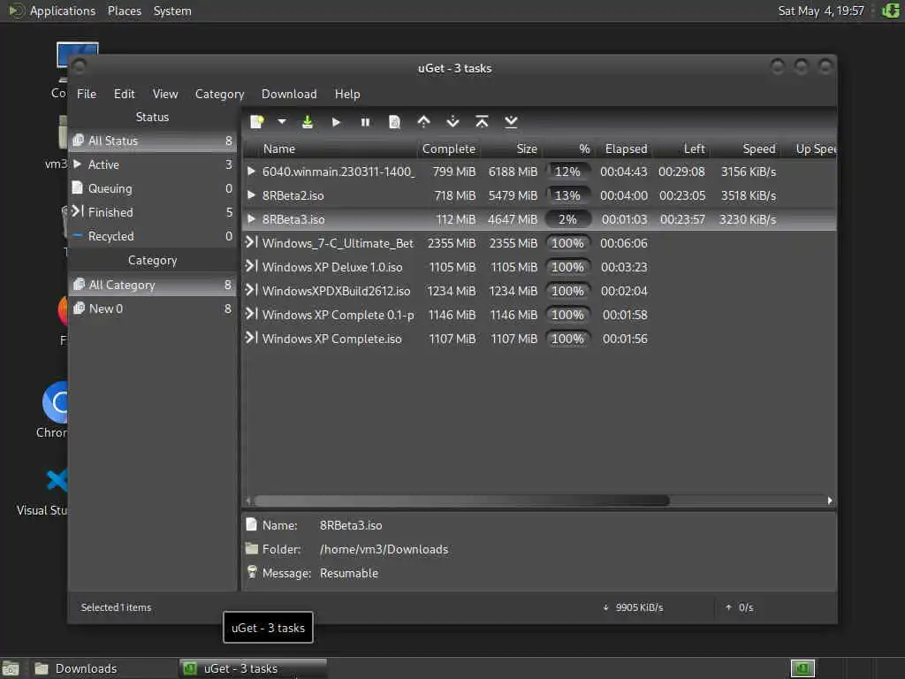
Task: Open the Applications menu in top panel
Action: point(63,11)
